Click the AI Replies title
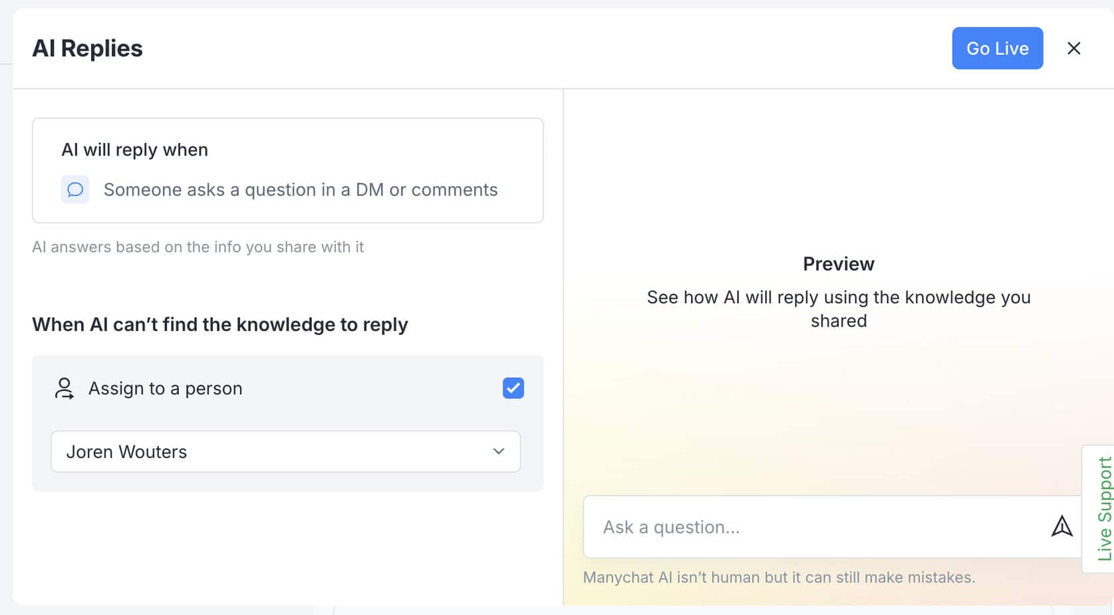 coord(87,49)
